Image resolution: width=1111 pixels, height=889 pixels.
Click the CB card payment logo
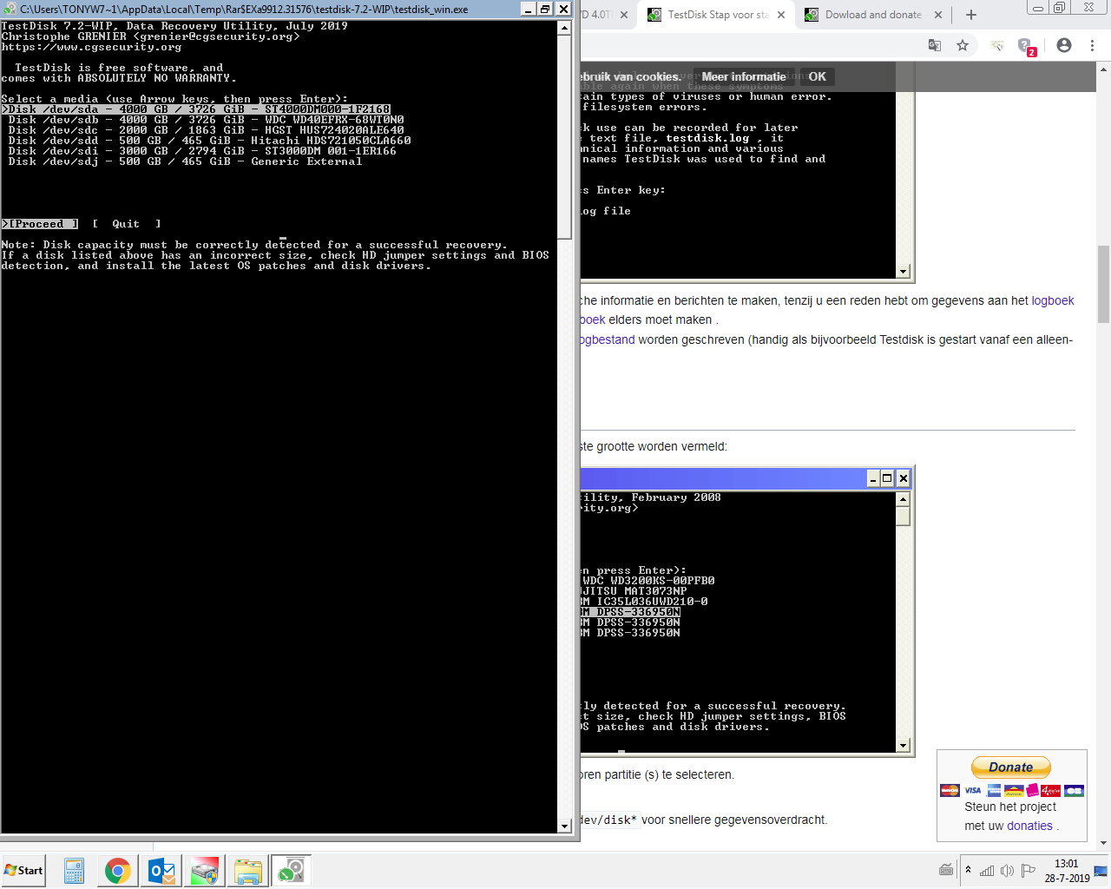tap(1074, 790)
